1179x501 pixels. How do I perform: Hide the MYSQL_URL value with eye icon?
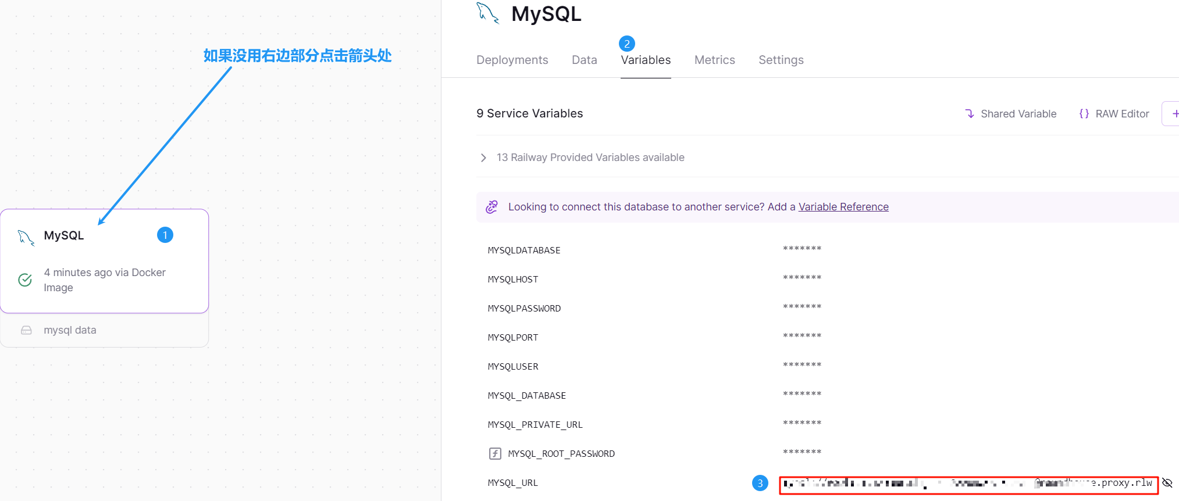tap(1167, 483)
